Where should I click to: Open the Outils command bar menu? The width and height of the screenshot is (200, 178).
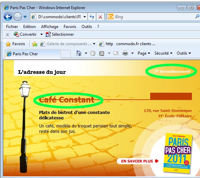coord(184,53)
